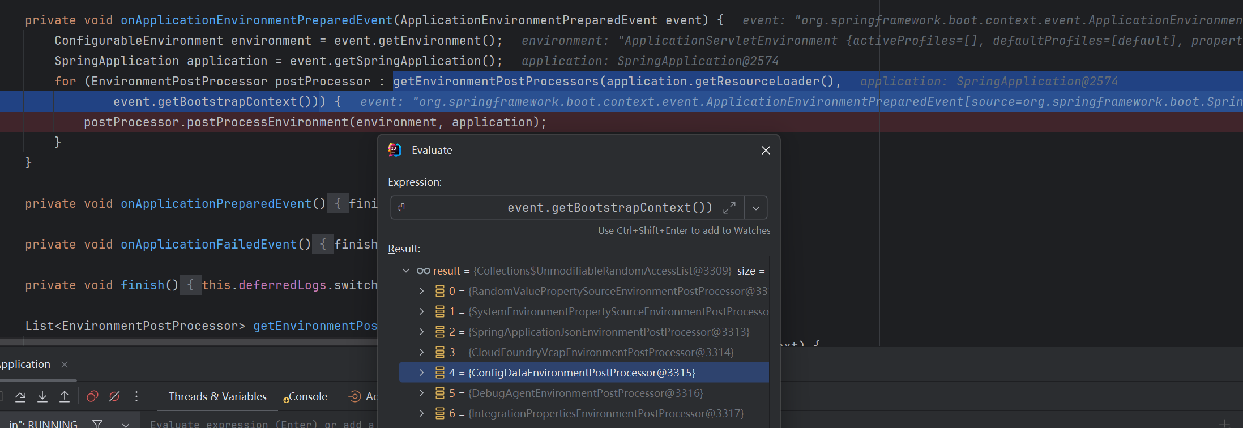This screenshot has width=1243, height=428.
Task: Open View Breakpoints with the double red circle icon
Action: click(x=92, y=396)
